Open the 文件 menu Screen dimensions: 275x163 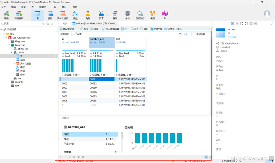(x=4, y=7)
